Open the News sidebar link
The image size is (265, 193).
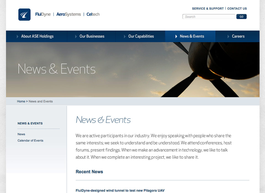tap(21, 134)
